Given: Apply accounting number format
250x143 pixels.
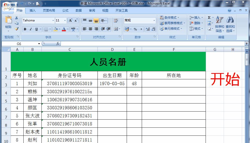Looking at the screenshot, I should click(127, 29).
